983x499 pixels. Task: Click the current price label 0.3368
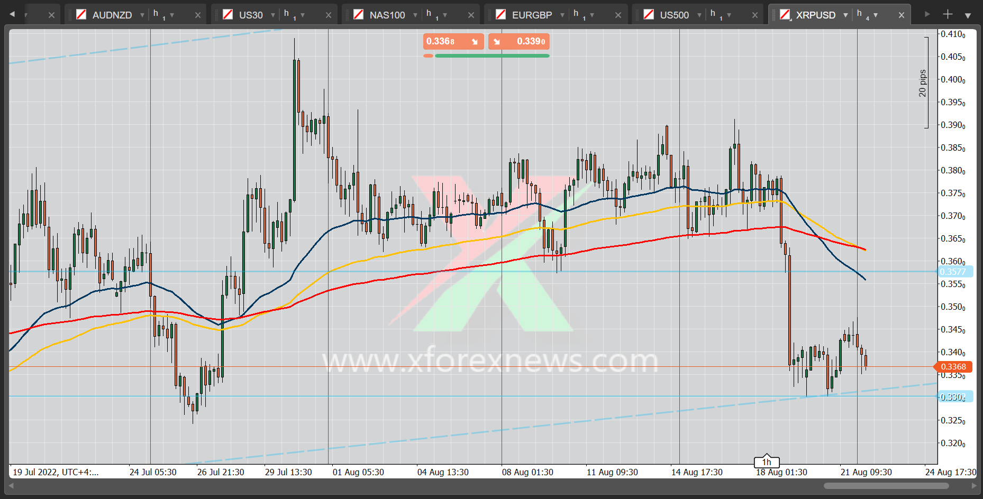pyautogui.click(x=953, y=366)
